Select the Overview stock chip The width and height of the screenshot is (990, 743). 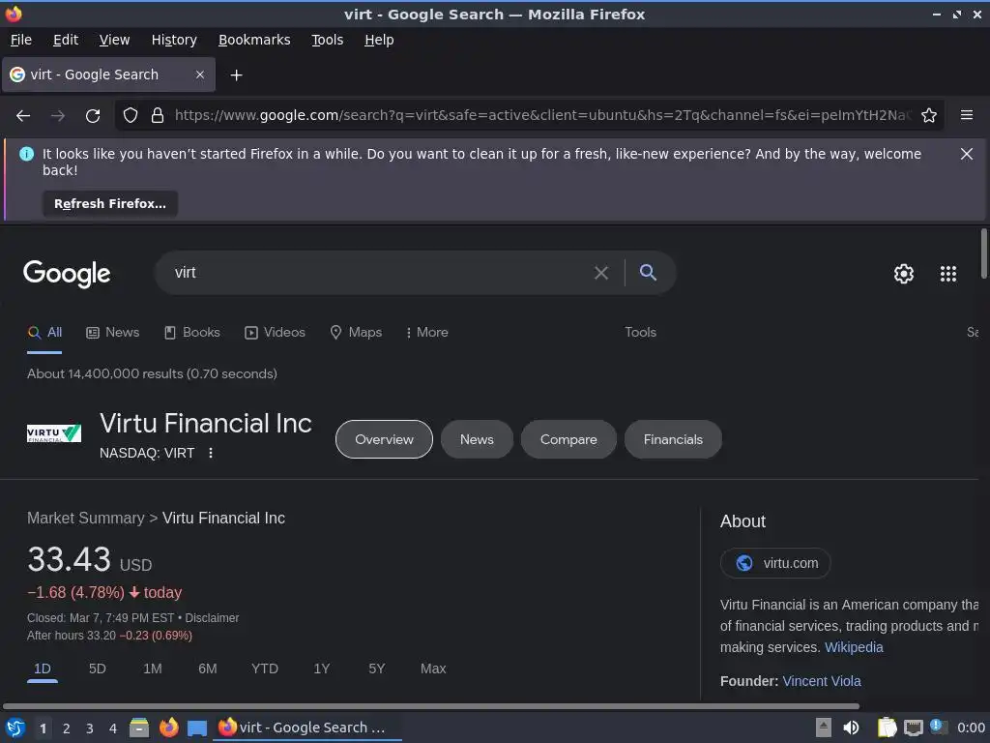coord(384,439)
